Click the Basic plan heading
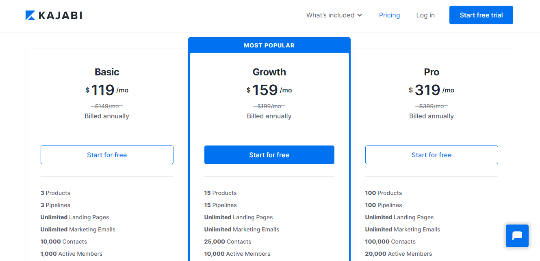Image resolution: width=540 pixels, height=261 pixels. click(107, 72)
